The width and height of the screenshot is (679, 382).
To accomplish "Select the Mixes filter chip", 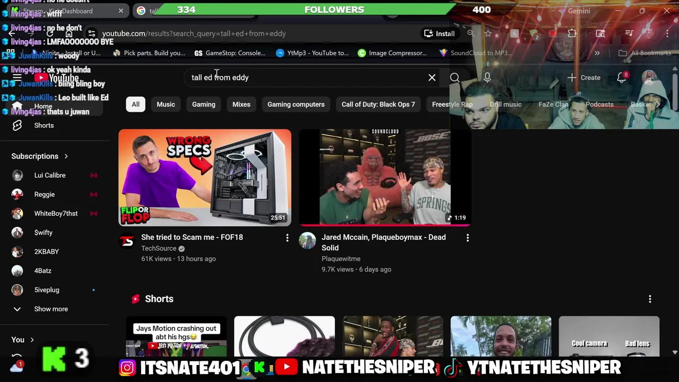I will point(241,105).
